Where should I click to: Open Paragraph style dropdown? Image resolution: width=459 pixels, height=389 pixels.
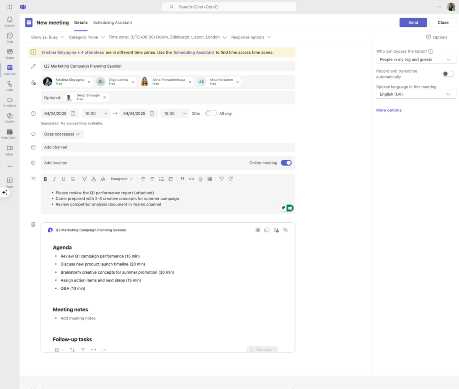[x=122, y=179]
